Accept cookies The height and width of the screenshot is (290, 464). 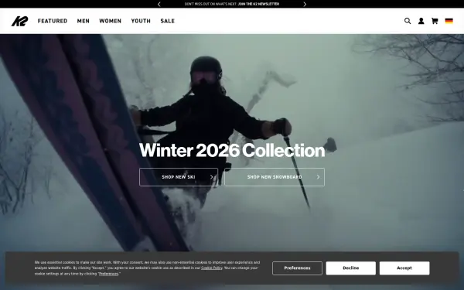[x=404, y=268]
